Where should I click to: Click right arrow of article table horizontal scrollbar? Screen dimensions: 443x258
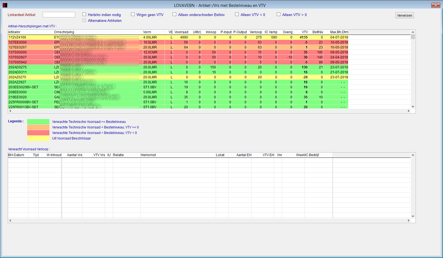click(x=408, y=111)
